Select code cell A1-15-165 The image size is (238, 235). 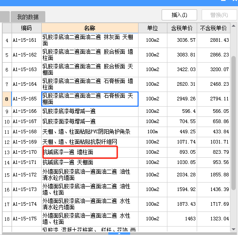[27, 99]
